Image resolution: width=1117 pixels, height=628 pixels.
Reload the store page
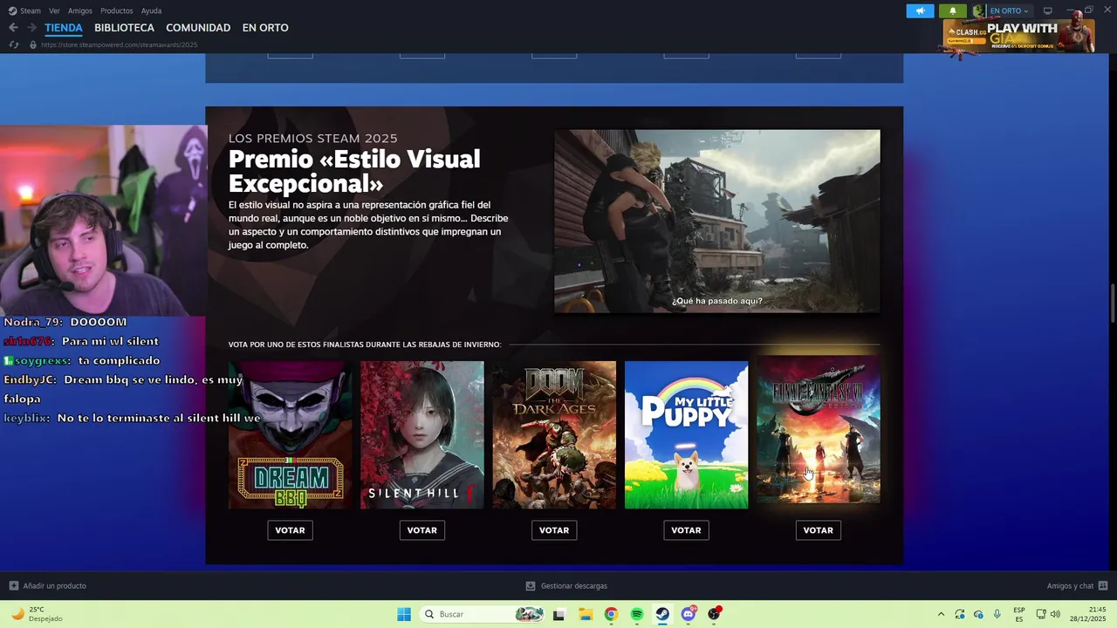pyautogui.click(x=13, y=44)
